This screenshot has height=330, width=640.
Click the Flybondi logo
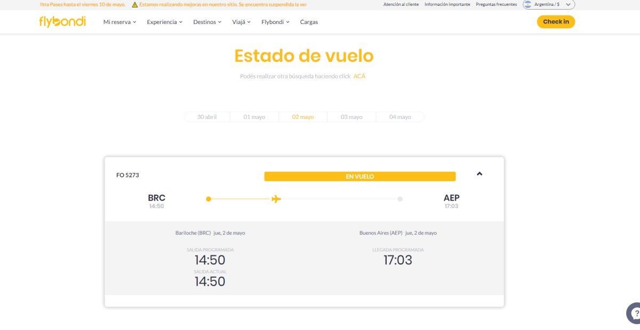pyautogui.click(x=61, y=21)
